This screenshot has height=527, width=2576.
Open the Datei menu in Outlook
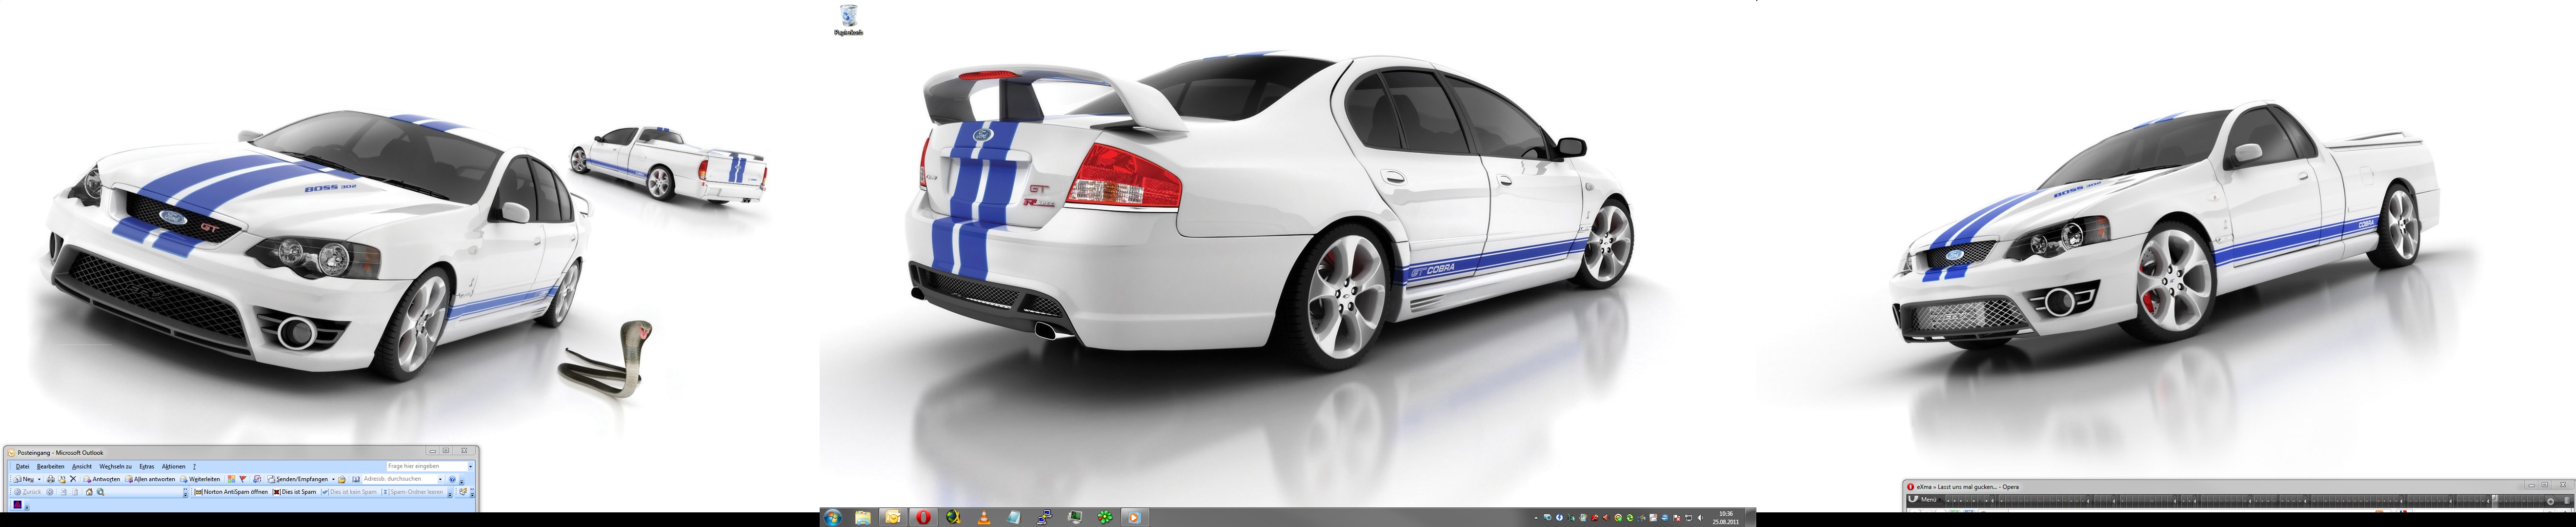tap(23, 467)
